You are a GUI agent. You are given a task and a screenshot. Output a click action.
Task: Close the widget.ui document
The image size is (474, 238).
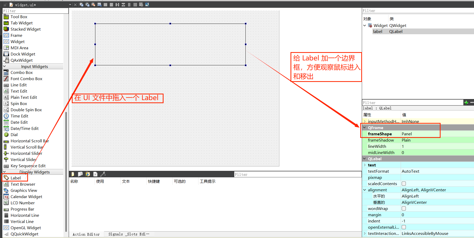pos(75,5)
